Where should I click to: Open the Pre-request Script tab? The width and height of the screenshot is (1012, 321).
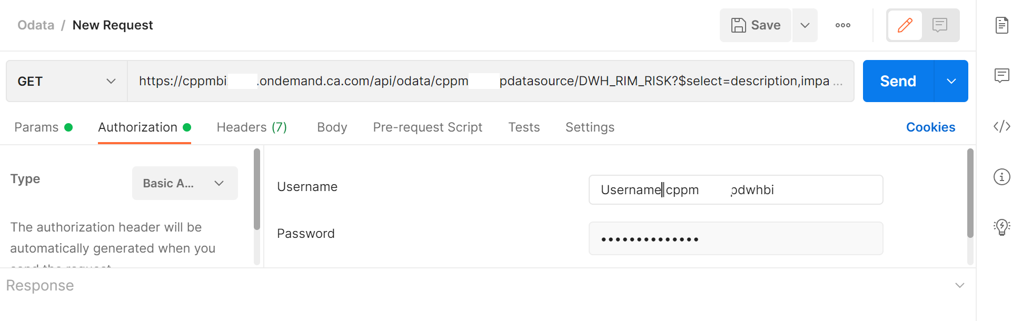tap(428, 127)
